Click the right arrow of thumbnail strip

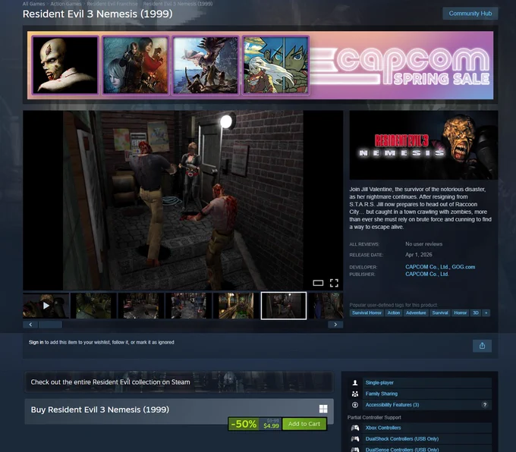tap(335, 325)
